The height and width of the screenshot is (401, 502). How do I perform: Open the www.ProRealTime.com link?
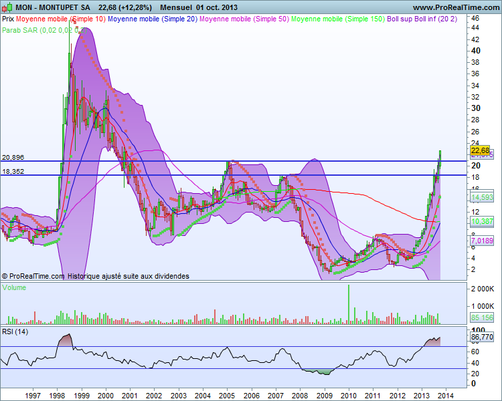tap(456, 7)
